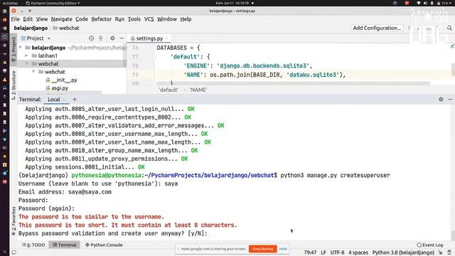Open Project panel settings gear

[112, 38]
